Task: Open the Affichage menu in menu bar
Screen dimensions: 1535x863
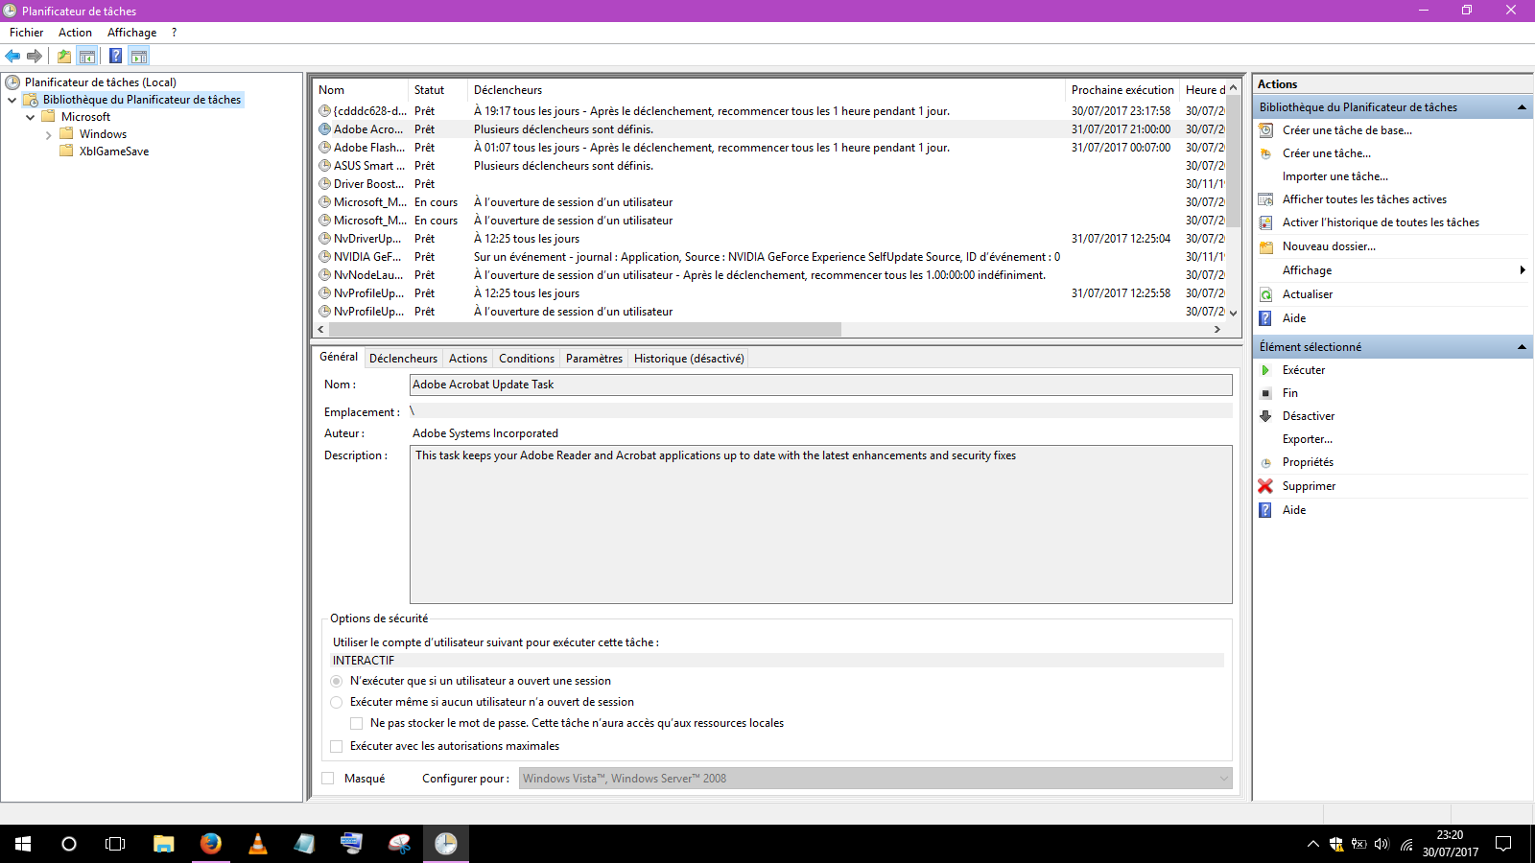Action: pos(131,33)
